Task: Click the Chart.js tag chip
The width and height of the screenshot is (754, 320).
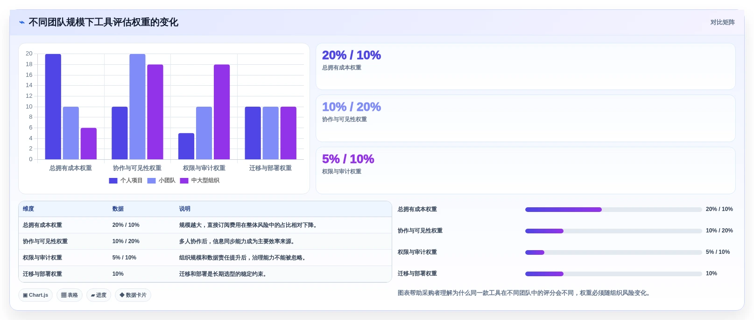Action: [35, 295]
